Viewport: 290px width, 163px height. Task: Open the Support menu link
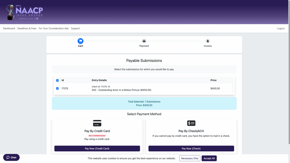[75, 29]
